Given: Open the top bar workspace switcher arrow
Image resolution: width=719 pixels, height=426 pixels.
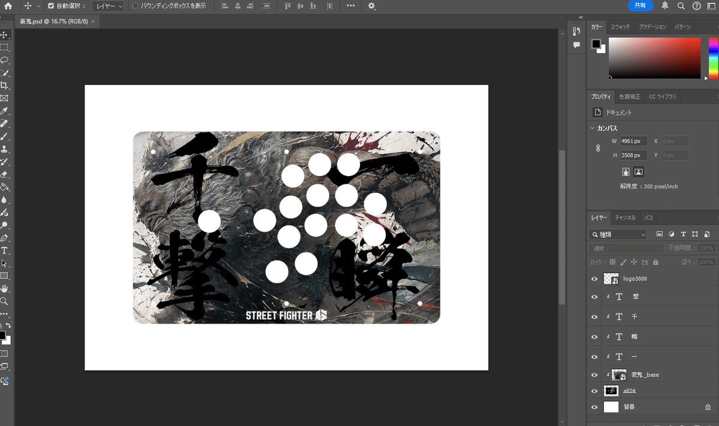Looking at the screenshot, I should [x=712, y=6].
